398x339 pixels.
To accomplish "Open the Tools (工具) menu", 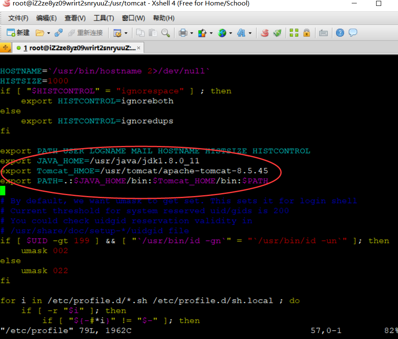I will click(104, 18).
